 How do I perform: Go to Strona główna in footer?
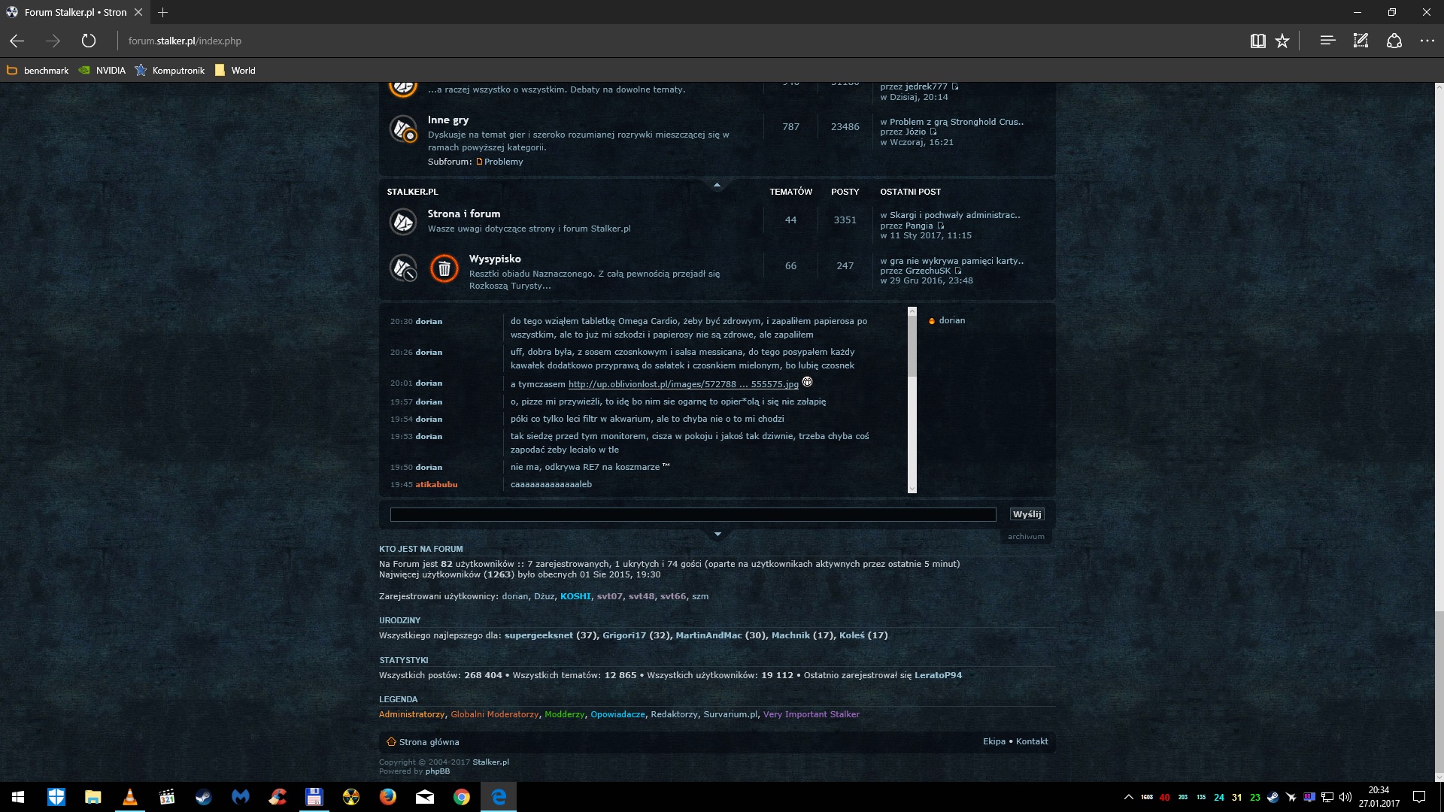(429, 742)
